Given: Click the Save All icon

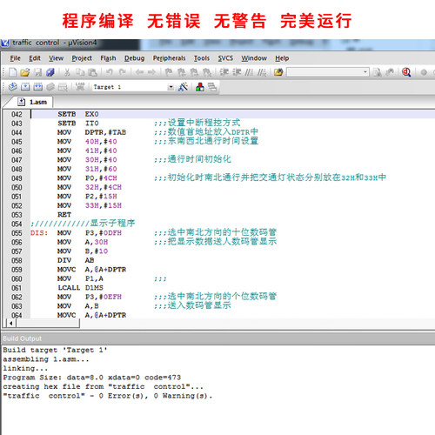Looking at the screenshot, I should (50, 72).
